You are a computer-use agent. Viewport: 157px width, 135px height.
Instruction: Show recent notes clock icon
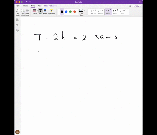coord(17,30)
